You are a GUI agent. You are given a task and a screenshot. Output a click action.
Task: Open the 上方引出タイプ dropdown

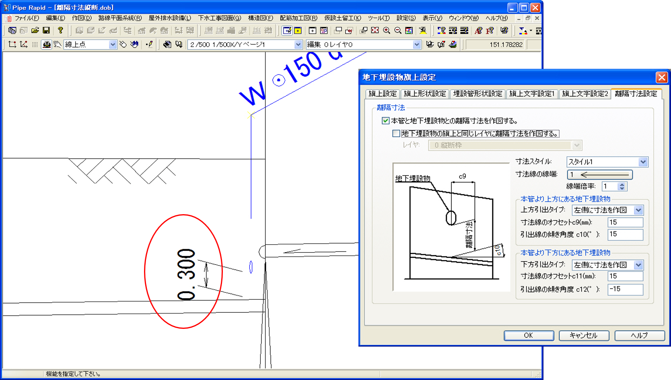tap(638, 210)
